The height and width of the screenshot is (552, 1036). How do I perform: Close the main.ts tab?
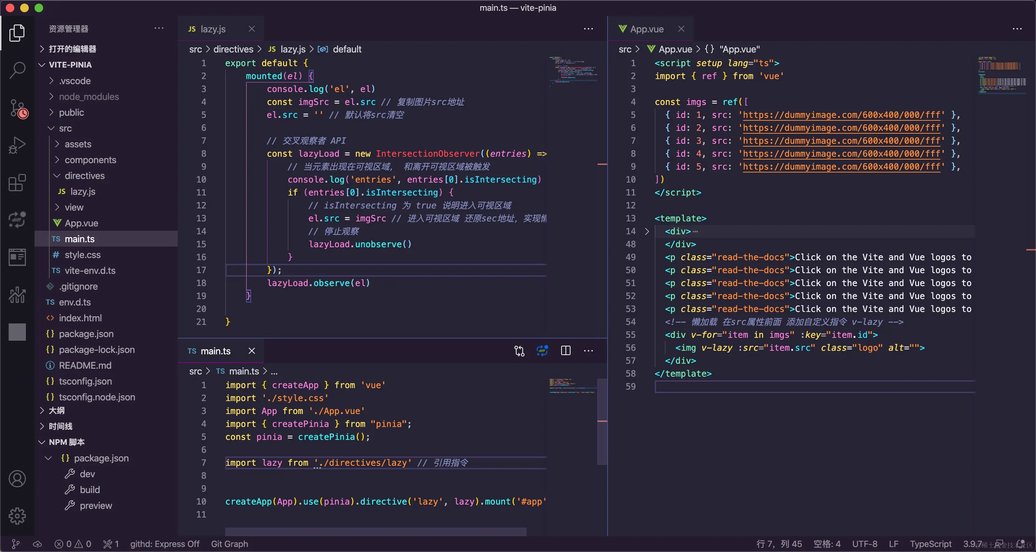[252, 351]
